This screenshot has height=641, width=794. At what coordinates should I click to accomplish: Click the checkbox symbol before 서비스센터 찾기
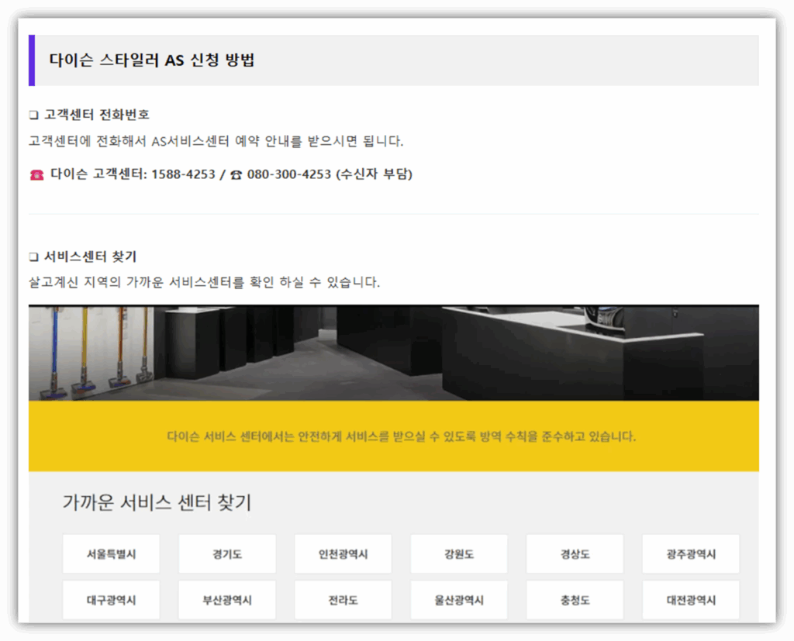[34, 257]
